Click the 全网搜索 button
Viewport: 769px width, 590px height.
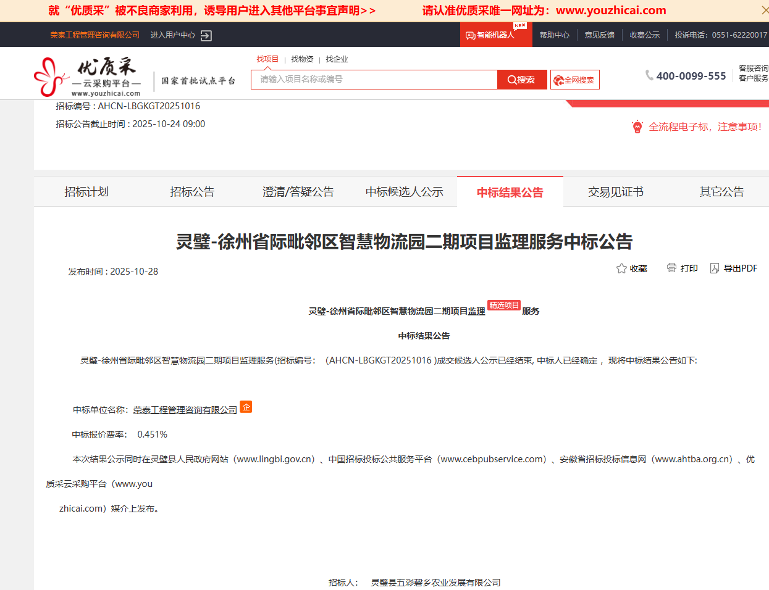point(574,80)
